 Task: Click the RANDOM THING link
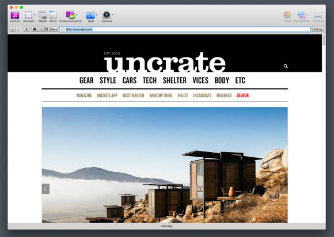[x=161, y=95]
